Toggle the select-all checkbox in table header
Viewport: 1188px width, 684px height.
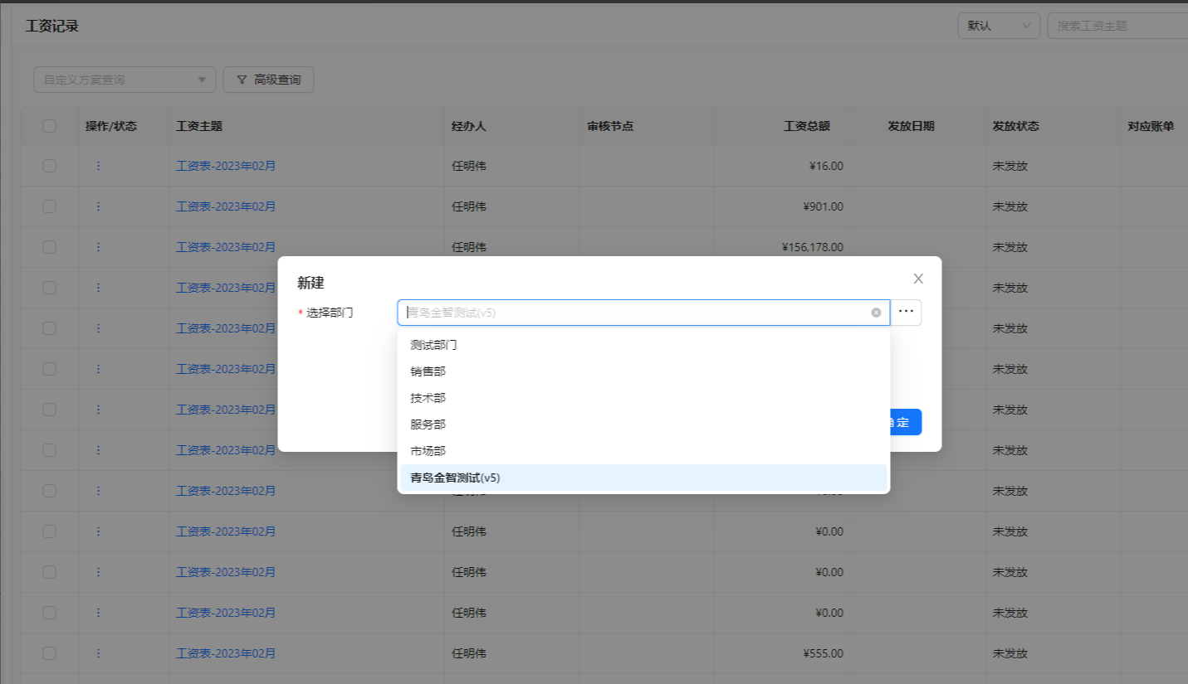(49, 126)
